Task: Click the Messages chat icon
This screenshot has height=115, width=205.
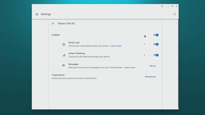Action: tap(63, 65)
